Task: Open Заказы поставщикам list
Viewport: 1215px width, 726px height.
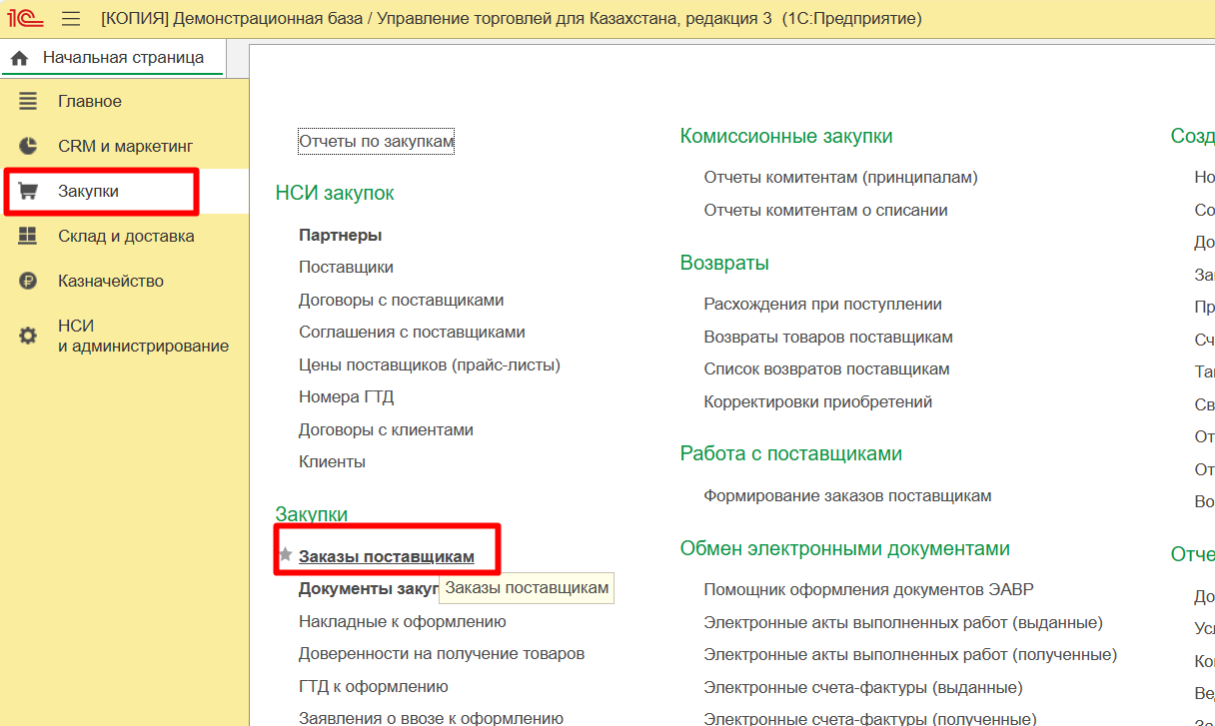Action: [386, 556]
